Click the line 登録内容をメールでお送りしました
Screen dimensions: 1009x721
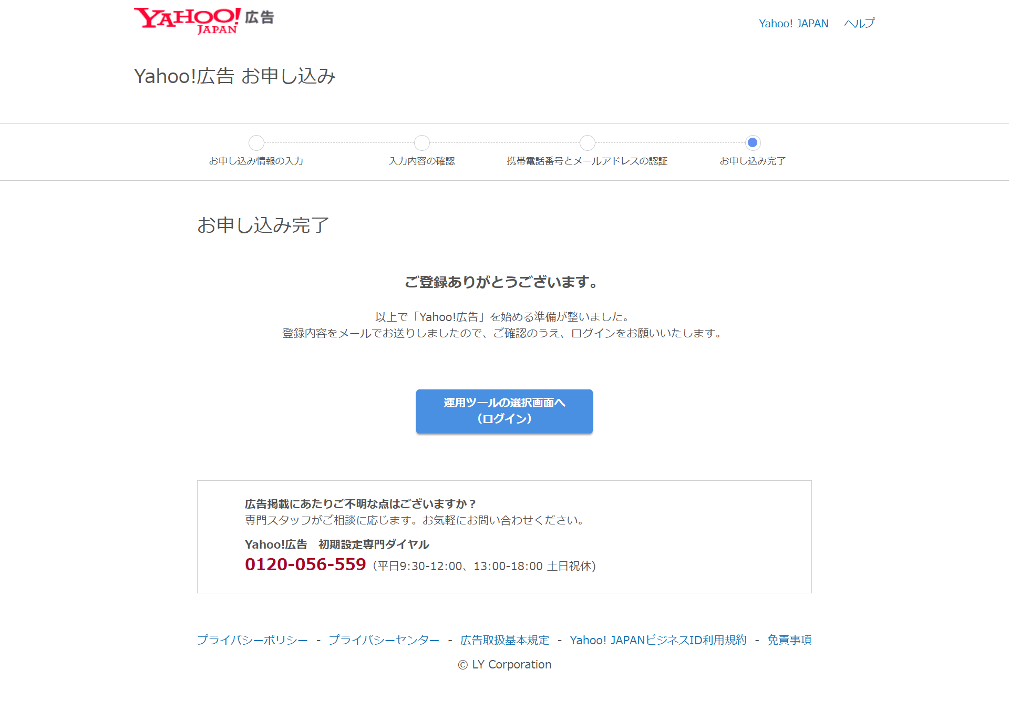(504, 333)
